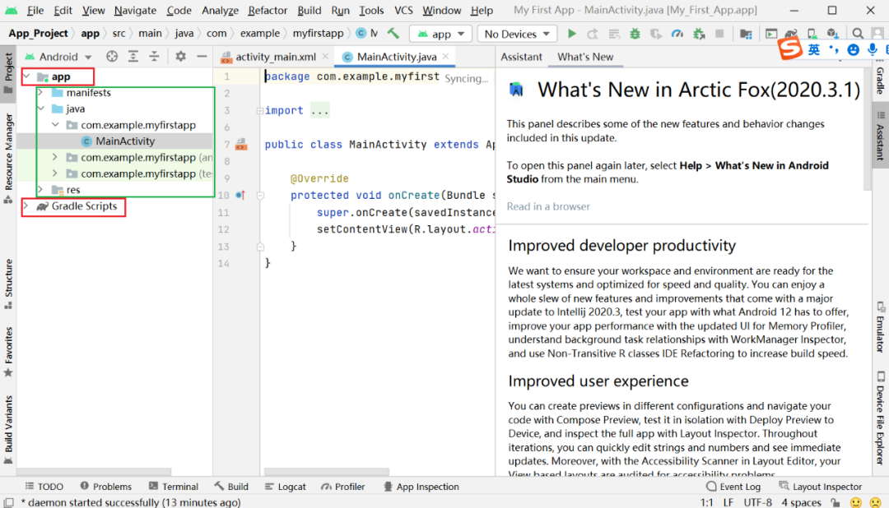Open the Analyze menu
Screen dimensions: 889x508
coord(220,10)
